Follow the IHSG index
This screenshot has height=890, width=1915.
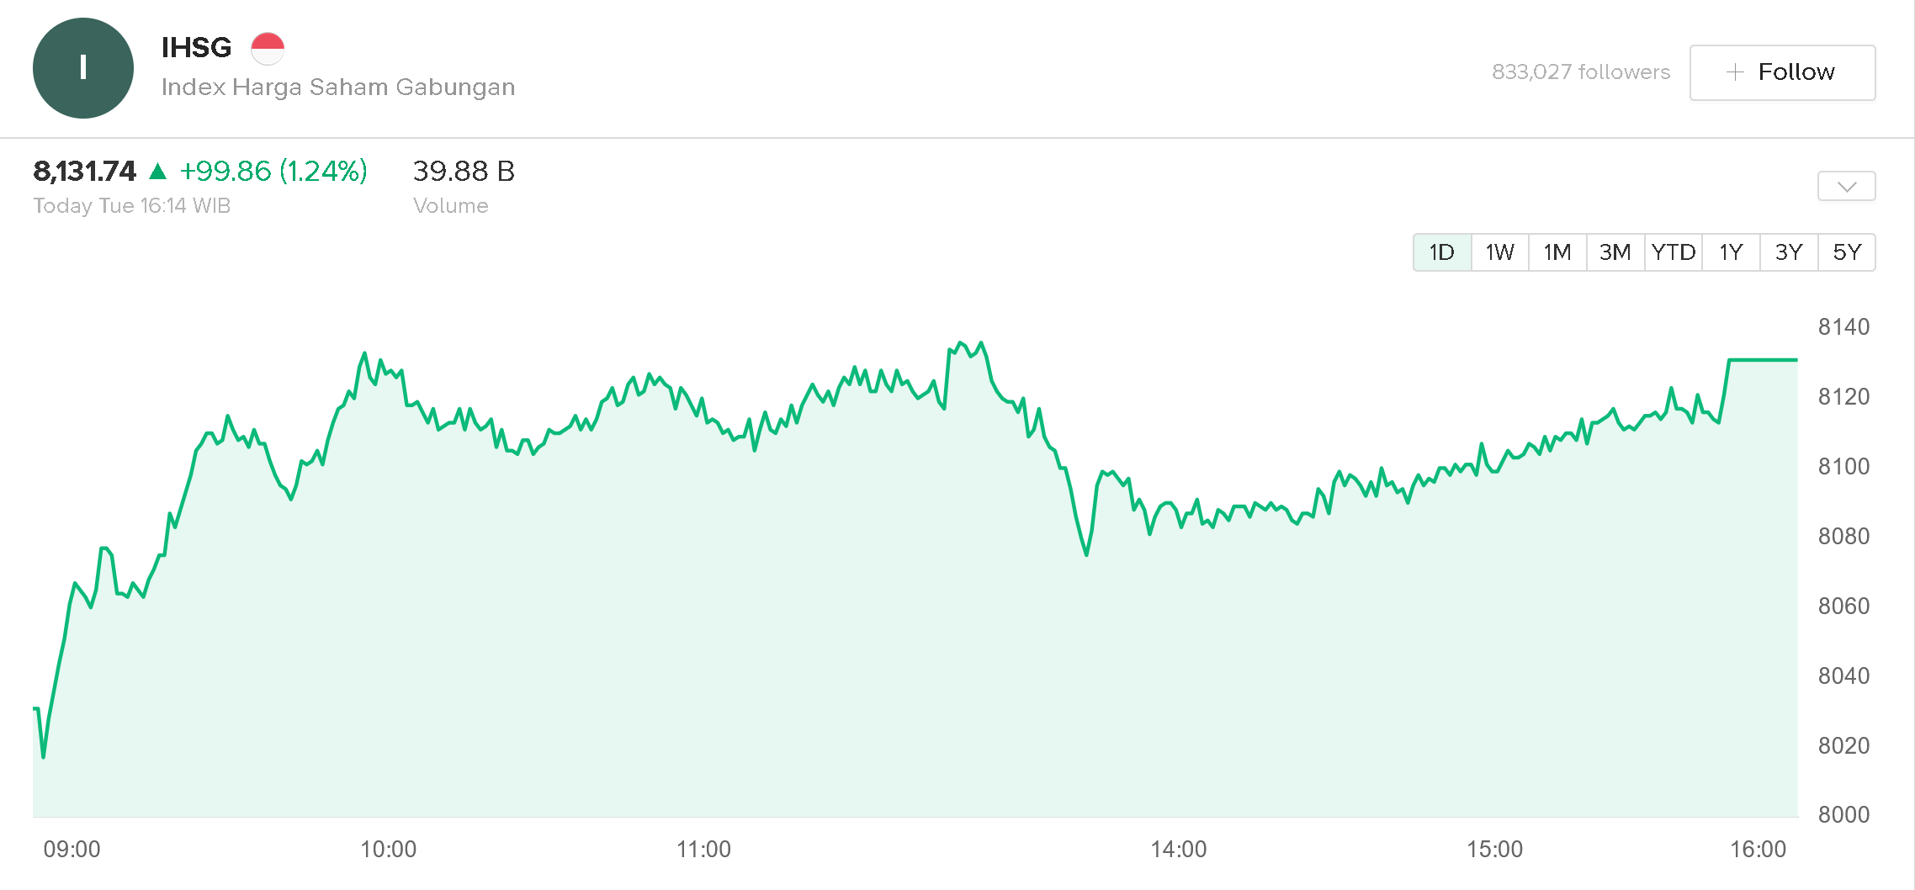pyautogui.click(x=1782, y=72)
